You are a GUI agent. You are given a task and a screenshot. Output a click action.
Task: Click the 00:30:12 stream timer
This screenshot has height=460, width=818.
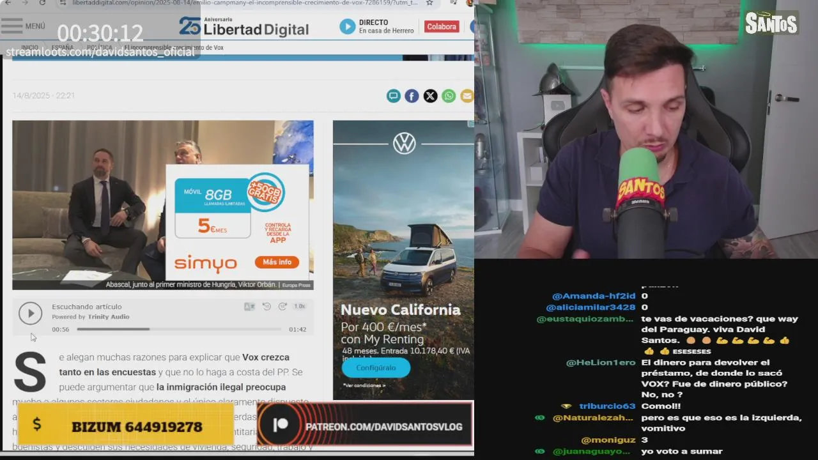coord(100,33)
